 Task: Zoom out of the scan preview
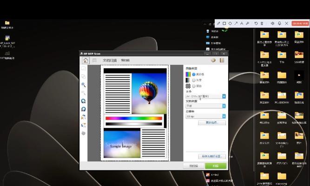click(x=84, y=93)
